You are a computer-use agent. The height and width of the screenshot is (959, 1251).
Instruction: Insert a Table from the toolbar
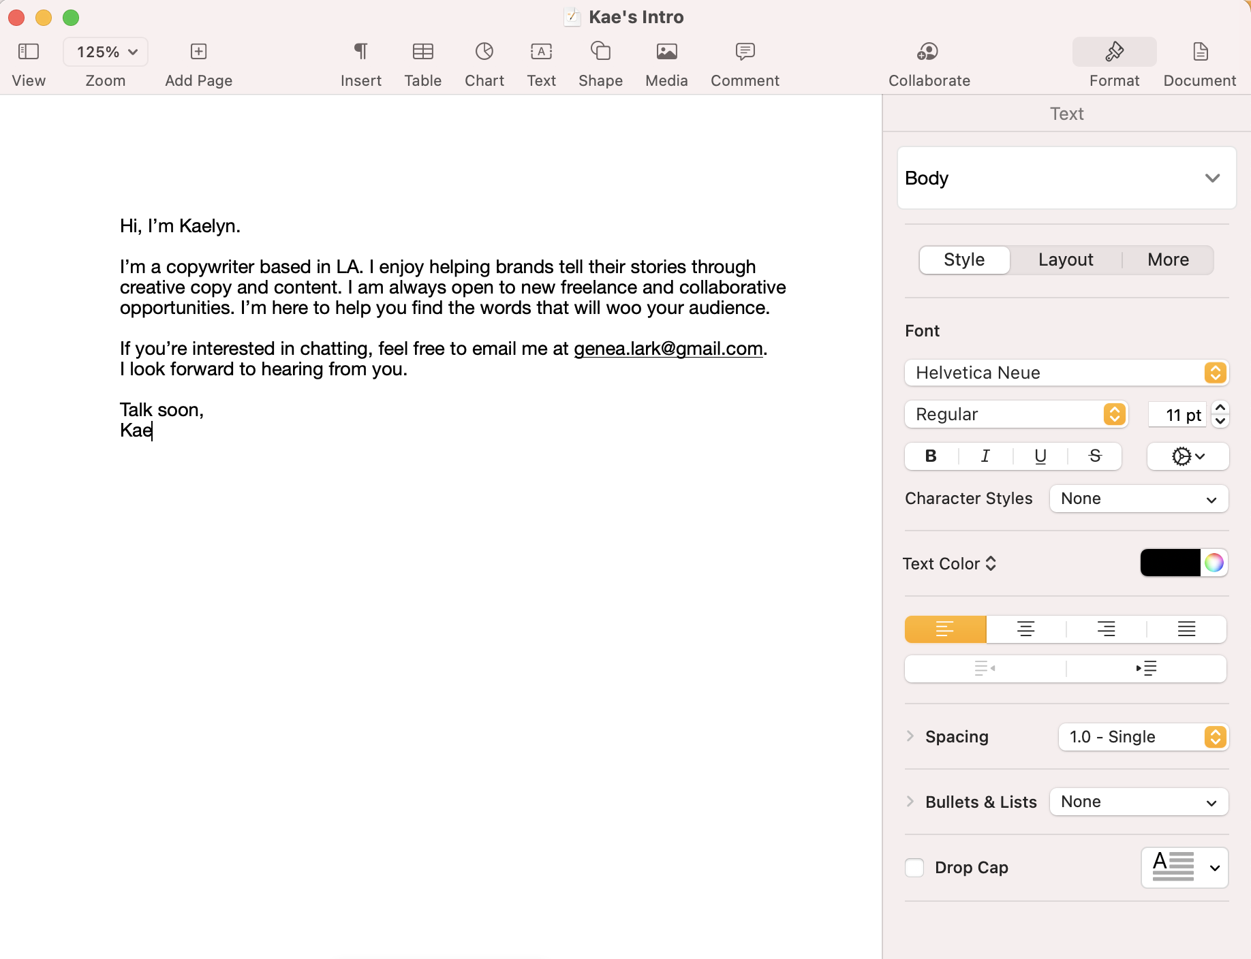(x=422, y=52)
